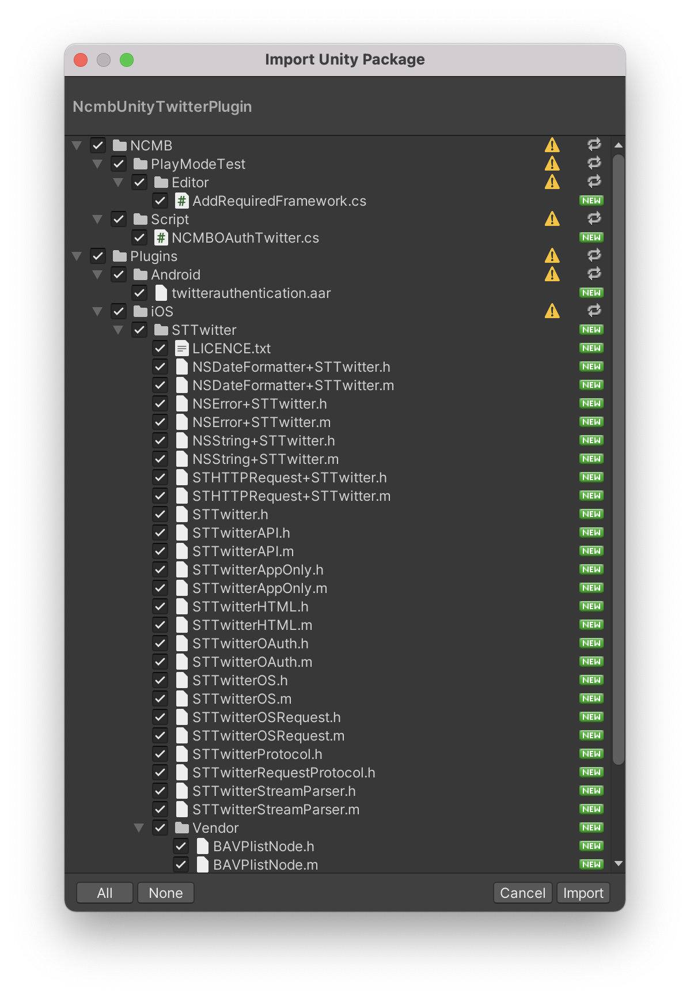The width and height of the screenshot is (690, 997).
Task: Select the STHTTPRequest+STTwitter.m file name
Action: pos(291,496)
